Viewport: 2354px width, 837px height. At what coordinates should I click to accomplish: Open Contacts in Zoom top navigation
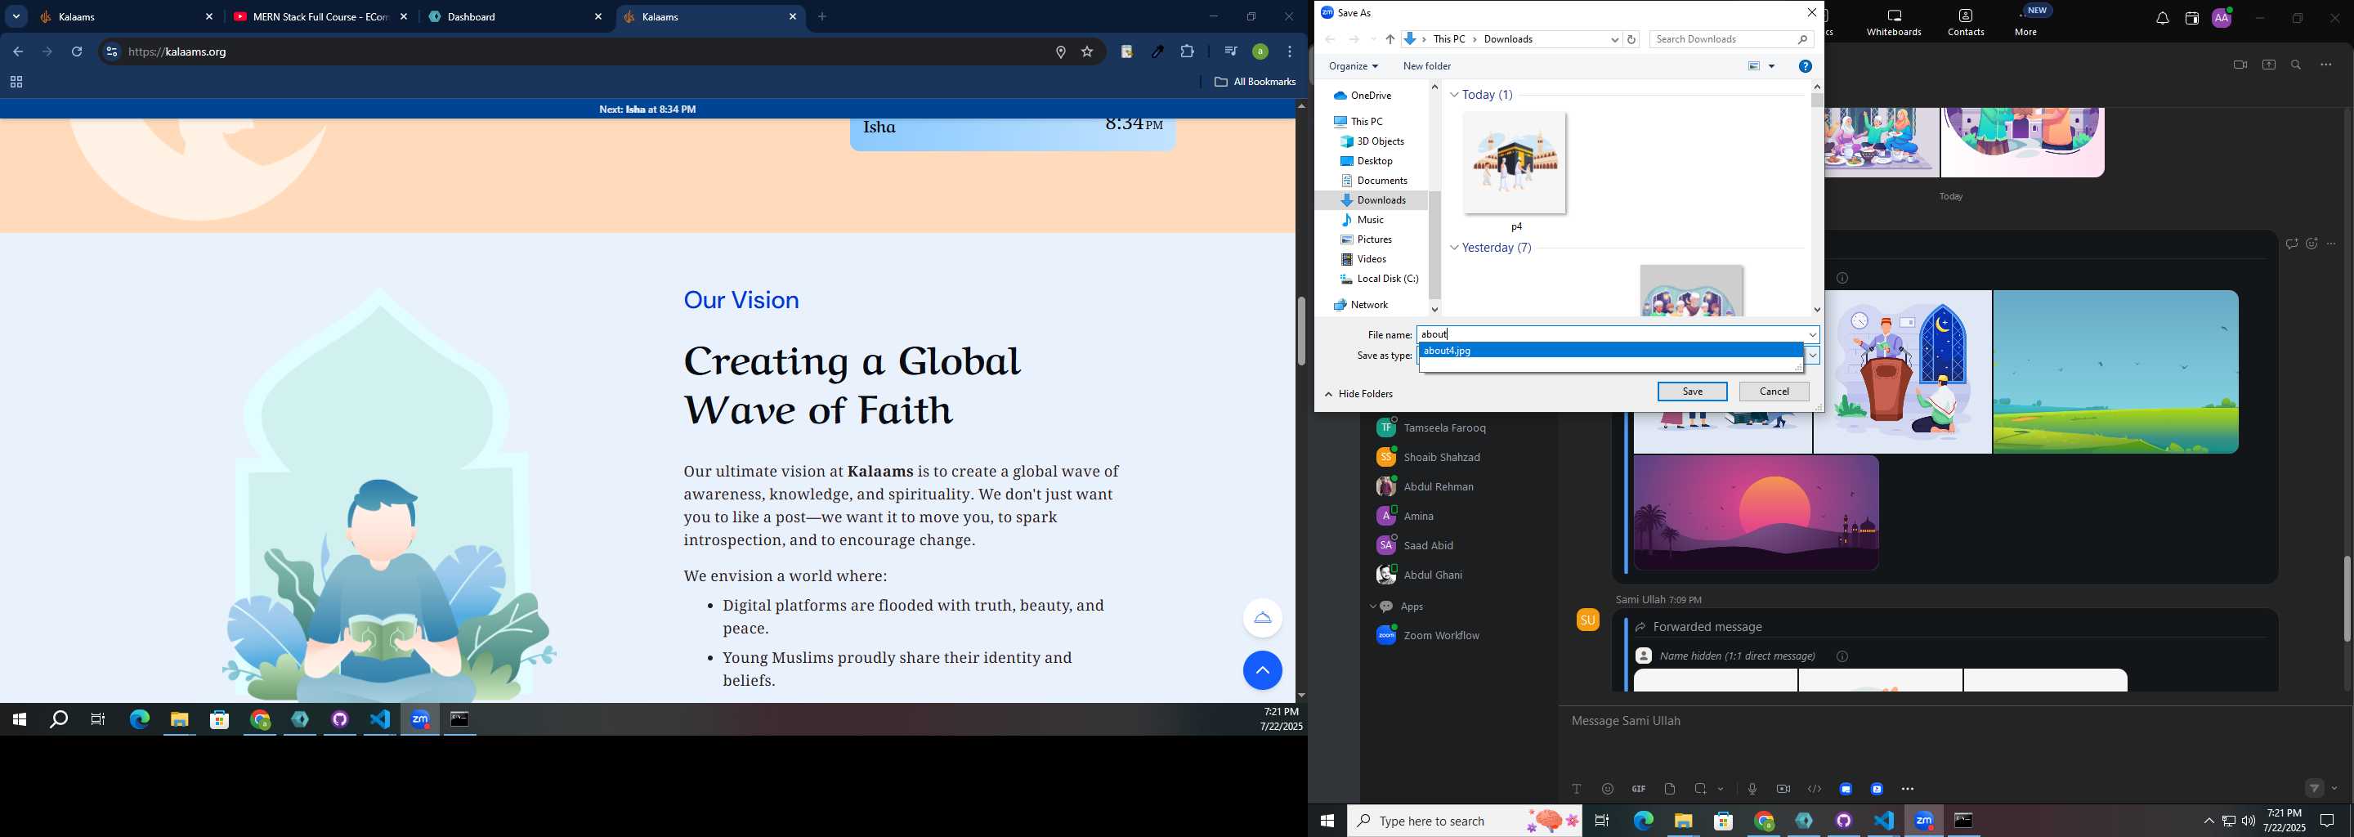pyautogui.click(x=1966, y=23)
